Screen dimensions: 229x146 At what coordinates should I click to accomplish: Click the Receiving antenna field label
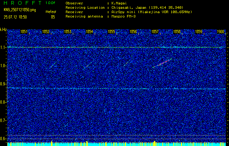point(84,16)
